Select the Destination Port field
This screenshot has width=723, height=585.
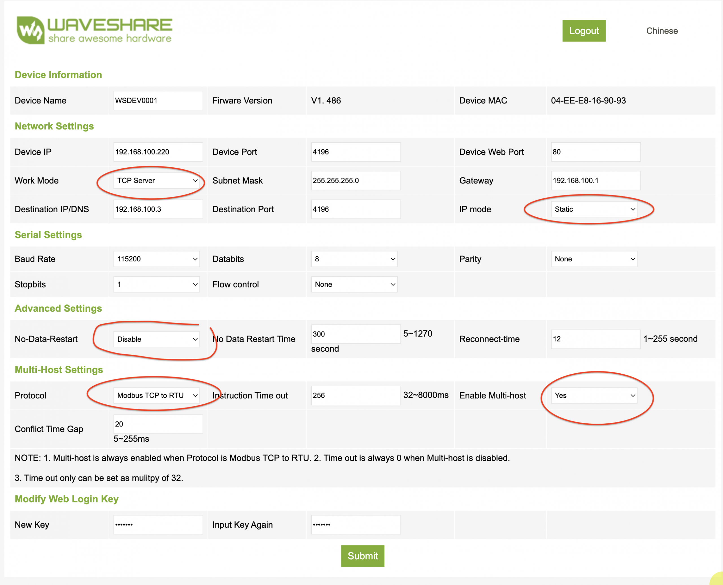[x=356, y=209]
